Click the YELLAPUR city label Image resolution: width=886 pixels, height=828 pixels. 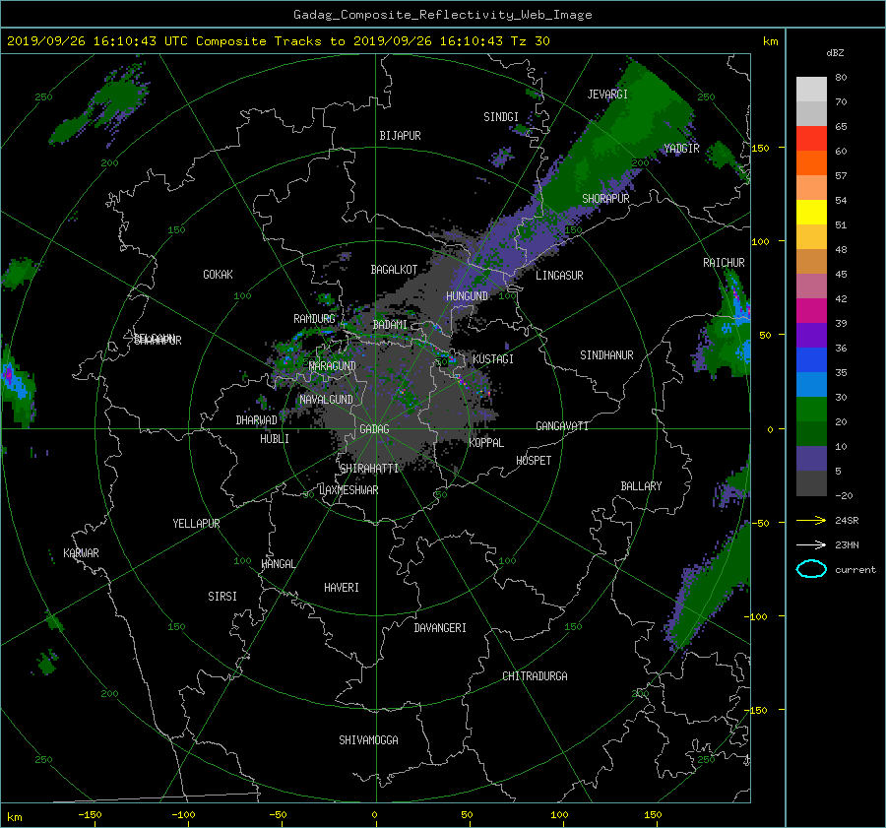196,524
